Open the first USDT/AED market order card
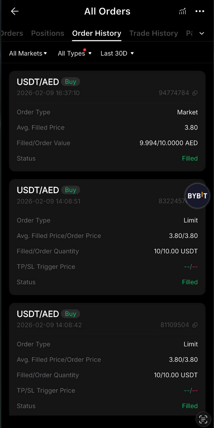214x428 pixels. coord(107,121)
